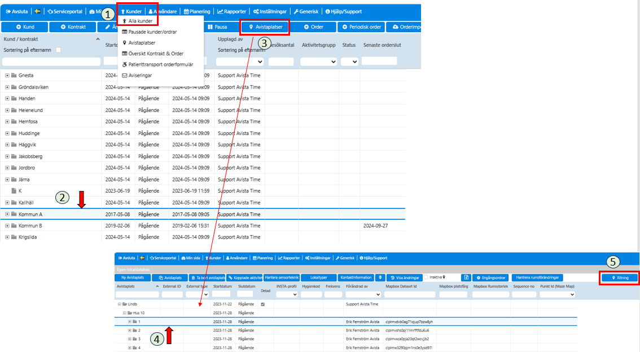Click the Excel export icon in lower toolbar
The height and width of the screenshot is (352, 640).
pos(466,277)
